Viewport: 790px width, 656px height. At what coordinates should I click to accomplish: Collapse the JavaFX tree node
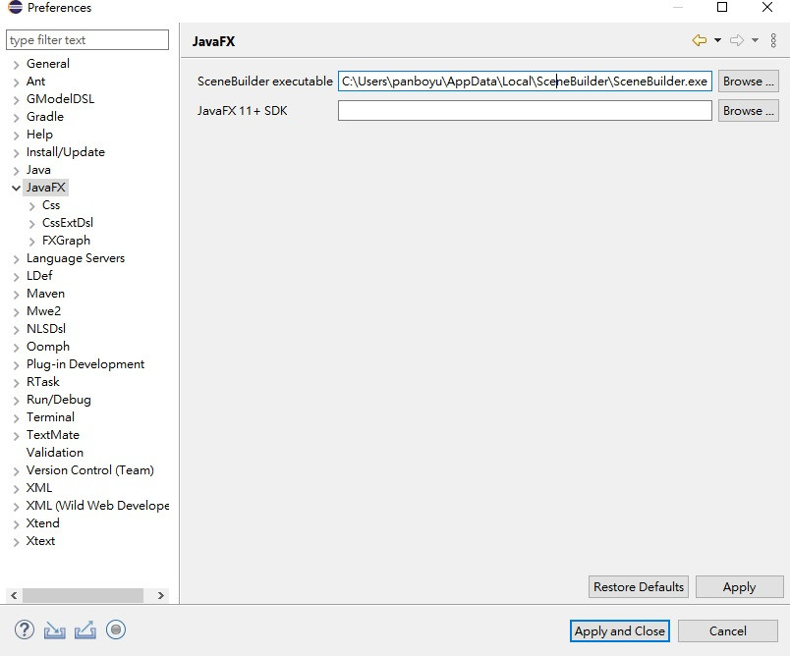16,189
